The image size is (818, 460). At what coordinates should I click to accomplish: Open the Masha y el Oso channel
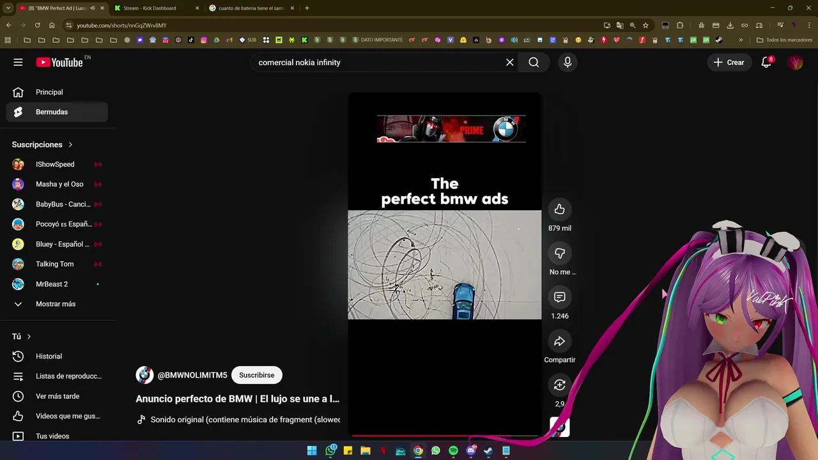point(57,184)
